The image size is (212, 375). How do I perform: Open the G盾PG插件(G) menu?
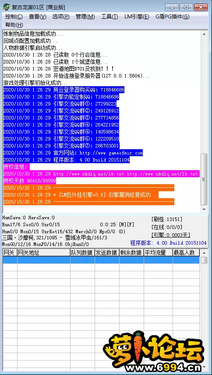tap(172, 17)
